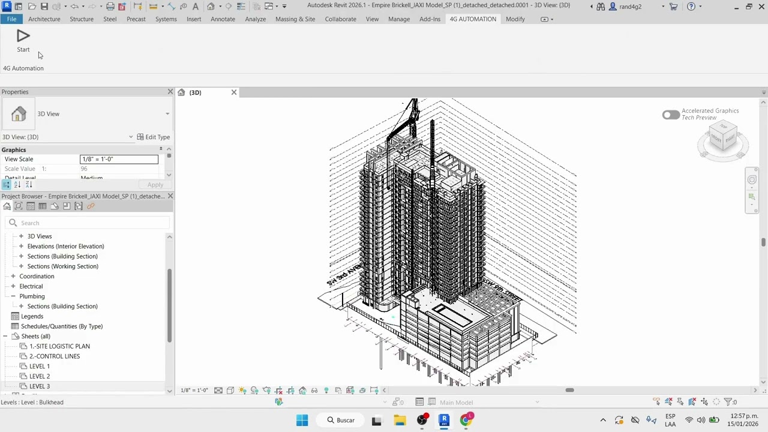Toggle properties grouping by category icon
This screenshot has width=768, height=432.
(x=6, y=185)
